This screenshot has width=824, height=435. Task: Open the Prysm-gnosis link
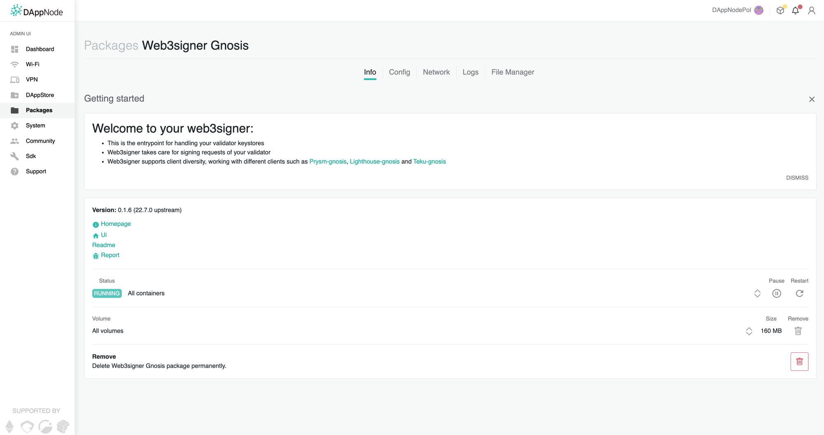328,161
